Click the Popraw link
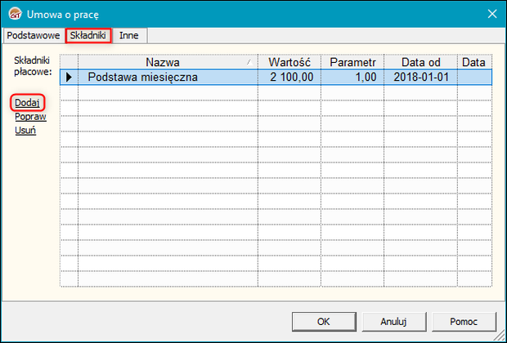 (x=30, y=117)
